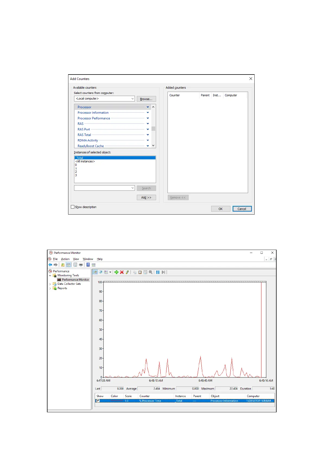Click the View Current Activity graph icon

coord(95,272)
